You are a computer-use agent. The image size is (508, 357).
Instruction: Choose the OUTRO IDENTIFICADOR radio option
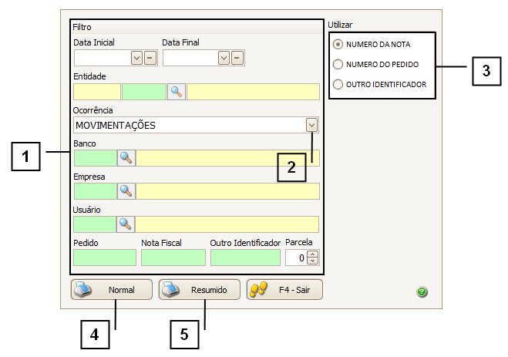337,84
